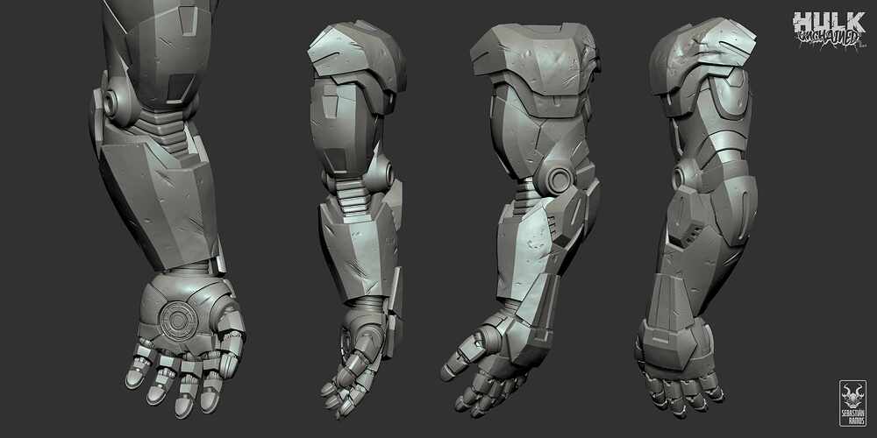The height and width of the screenshot is (438, 877).
Task: Click the HULK Unchained title logo
Action: [x=829, y=32]
